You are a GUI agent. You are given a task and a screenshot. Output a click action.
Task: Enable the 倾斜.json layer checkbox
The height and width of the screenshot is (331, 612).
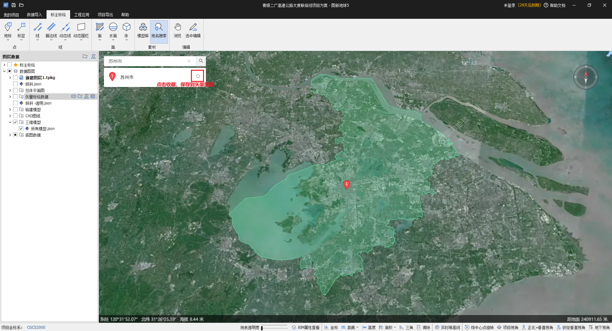point(15,84)
